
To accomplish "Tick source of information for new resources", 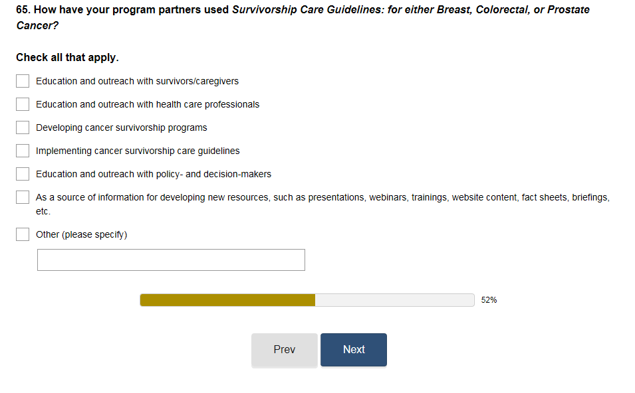I will tap(23, 197).
